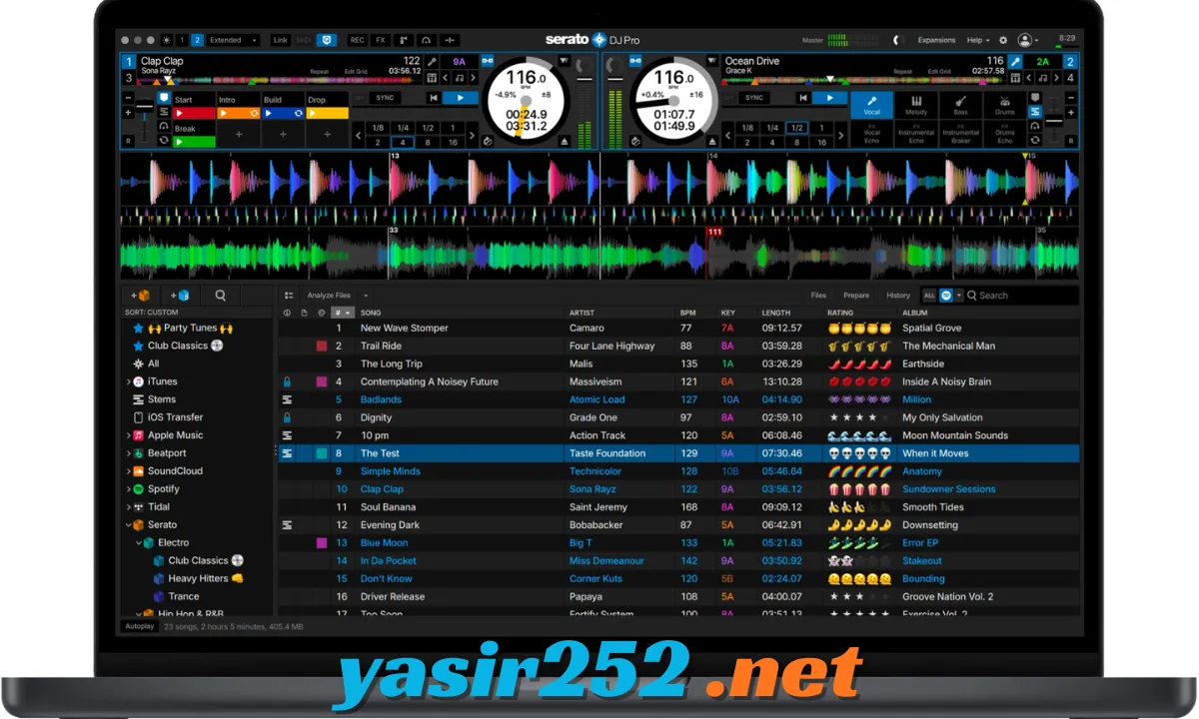1199x719 pixels.
Task: Click the day/night mode moon icon in top bar
Action: point(896,40)
